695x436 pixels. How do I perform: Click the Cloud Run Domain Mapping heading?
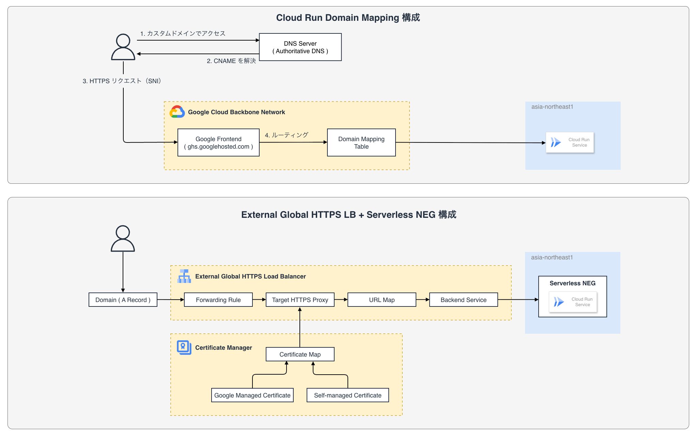tap(348, 18)
